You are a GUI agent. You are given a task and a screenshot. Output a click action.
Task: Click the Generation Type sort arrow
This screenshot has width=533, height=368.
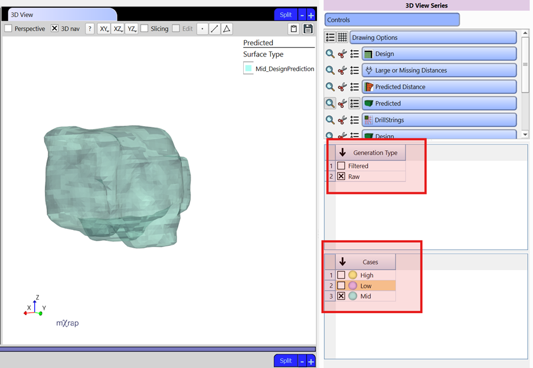coord(342,152)
